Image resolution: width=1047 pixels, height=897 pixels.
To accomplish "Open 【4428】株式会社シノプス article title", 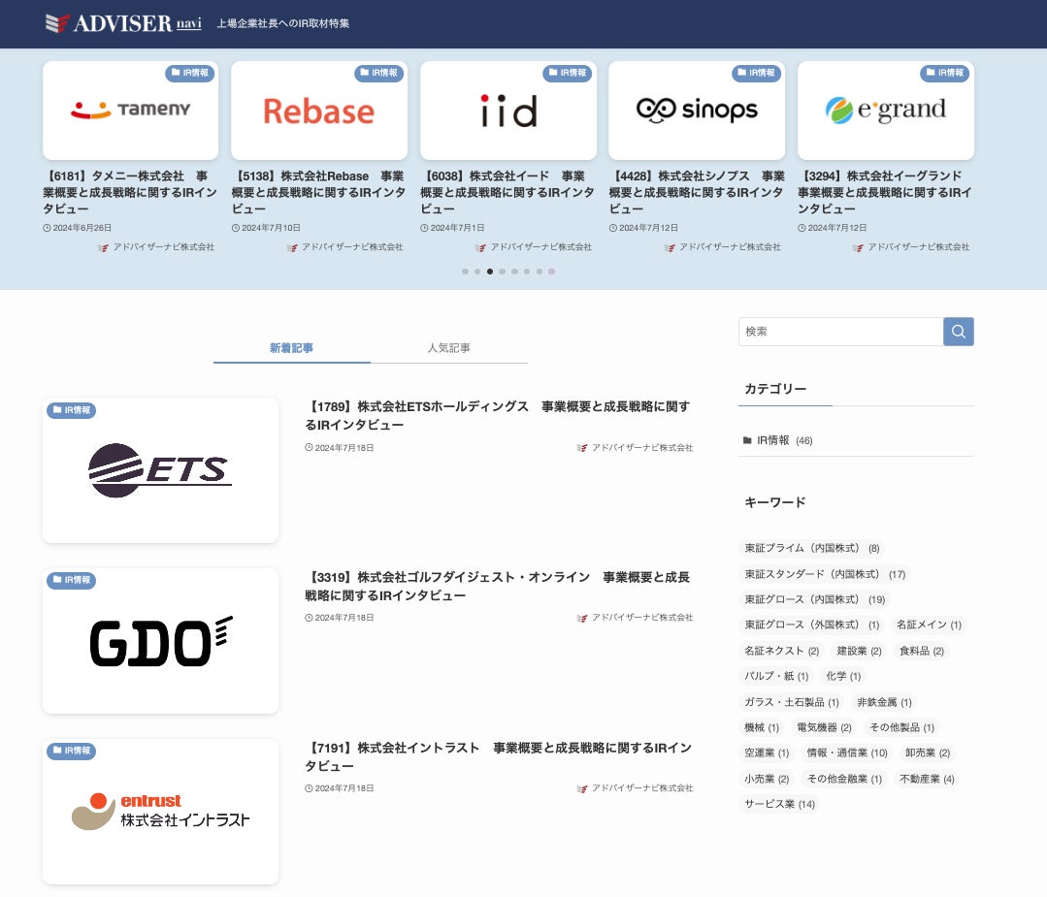I will [697, 192].
